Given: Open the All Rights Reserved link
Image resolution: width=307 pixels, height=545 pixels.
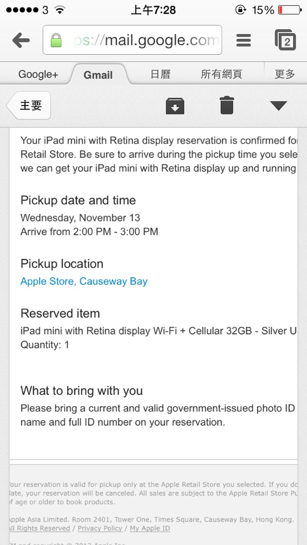Looking at the screenshot, I should 39,529.
